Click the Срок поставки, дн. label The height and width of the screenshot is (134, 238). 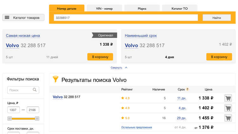[x=21, y=129]
